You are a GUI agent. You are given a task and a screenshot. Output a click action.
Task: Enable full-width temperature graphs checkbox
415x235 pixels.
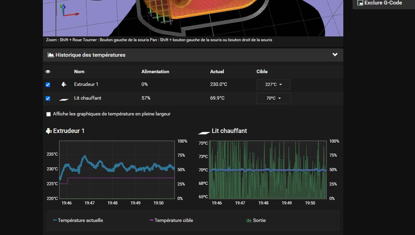click(x=48, y=114)
